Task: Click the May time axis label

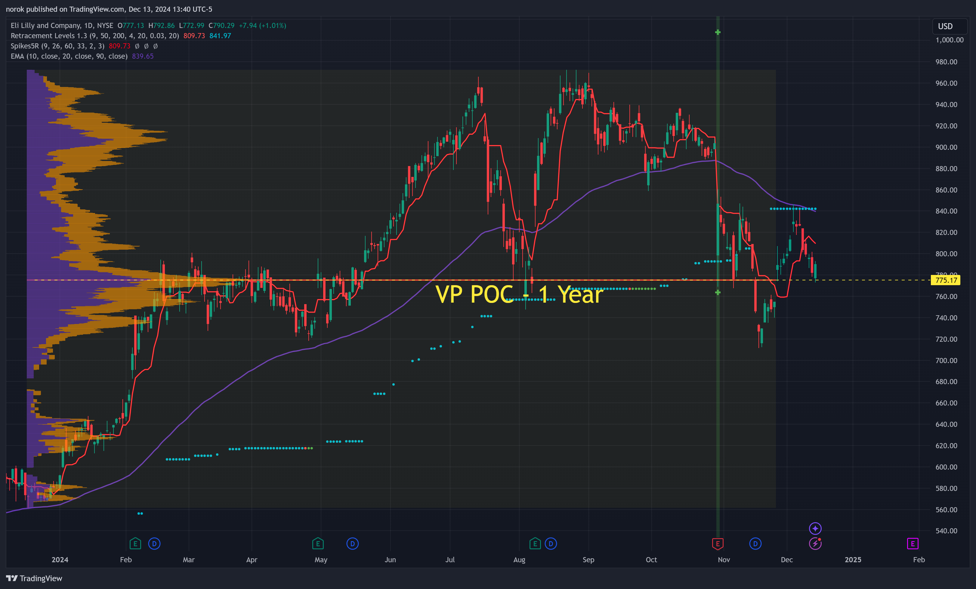Action: (321, 560)
